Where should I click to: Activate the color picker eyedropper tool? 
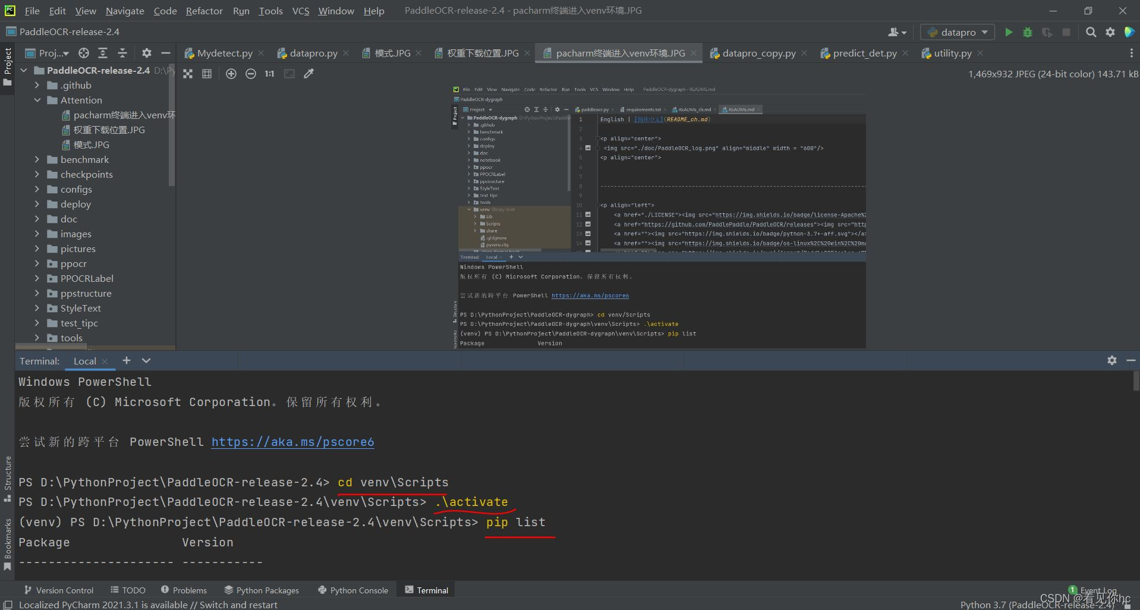click(309, 74)
